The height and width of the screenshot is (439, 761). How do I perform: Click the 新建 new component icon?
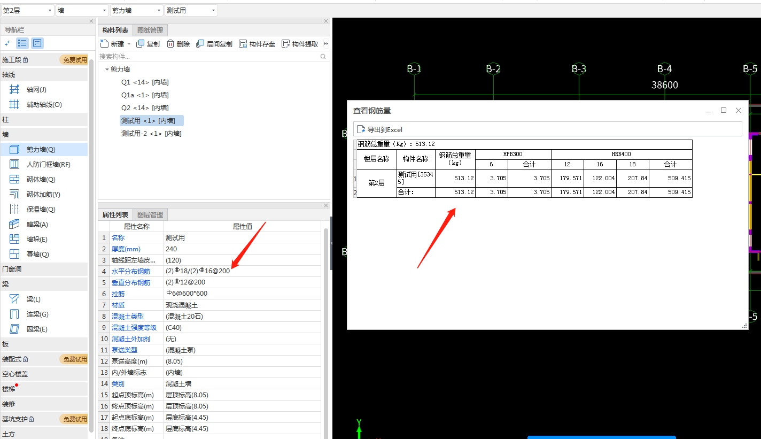[104, 44]
